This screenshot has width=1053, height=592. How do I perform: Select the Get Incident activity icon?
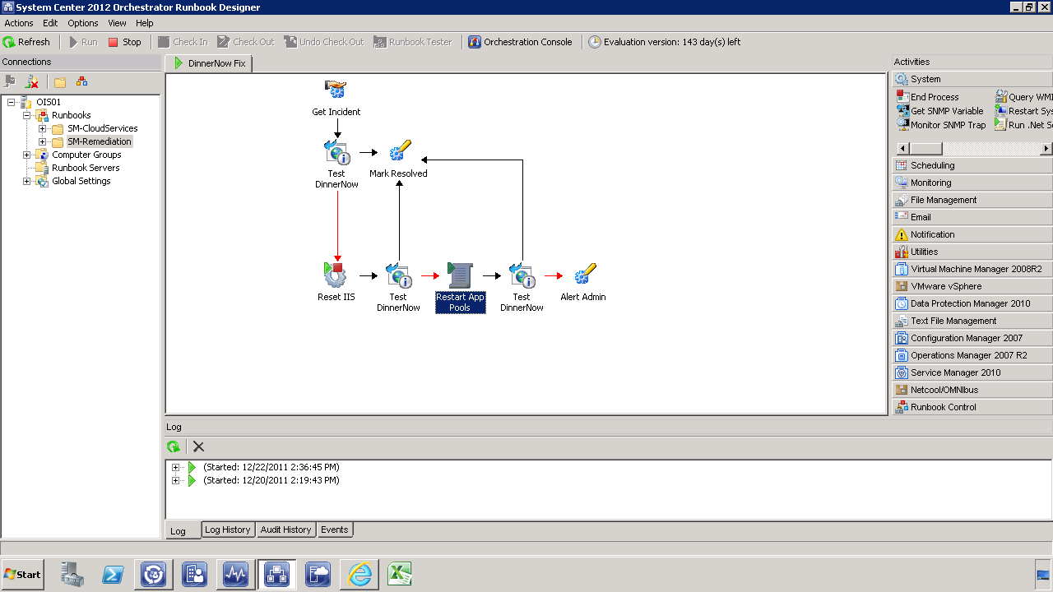point(336,90)
